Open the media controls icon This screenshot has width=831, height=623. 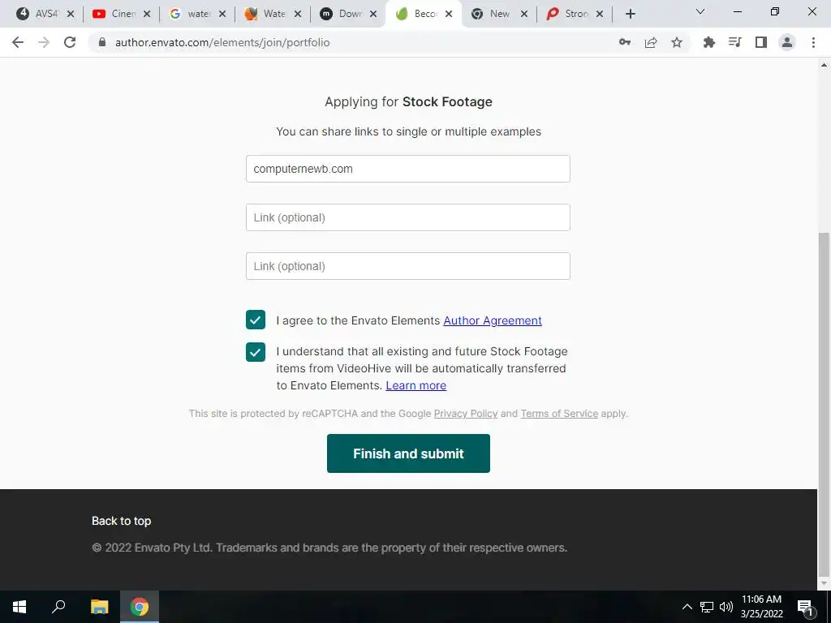pyautogui.click(x=734, y=42)
